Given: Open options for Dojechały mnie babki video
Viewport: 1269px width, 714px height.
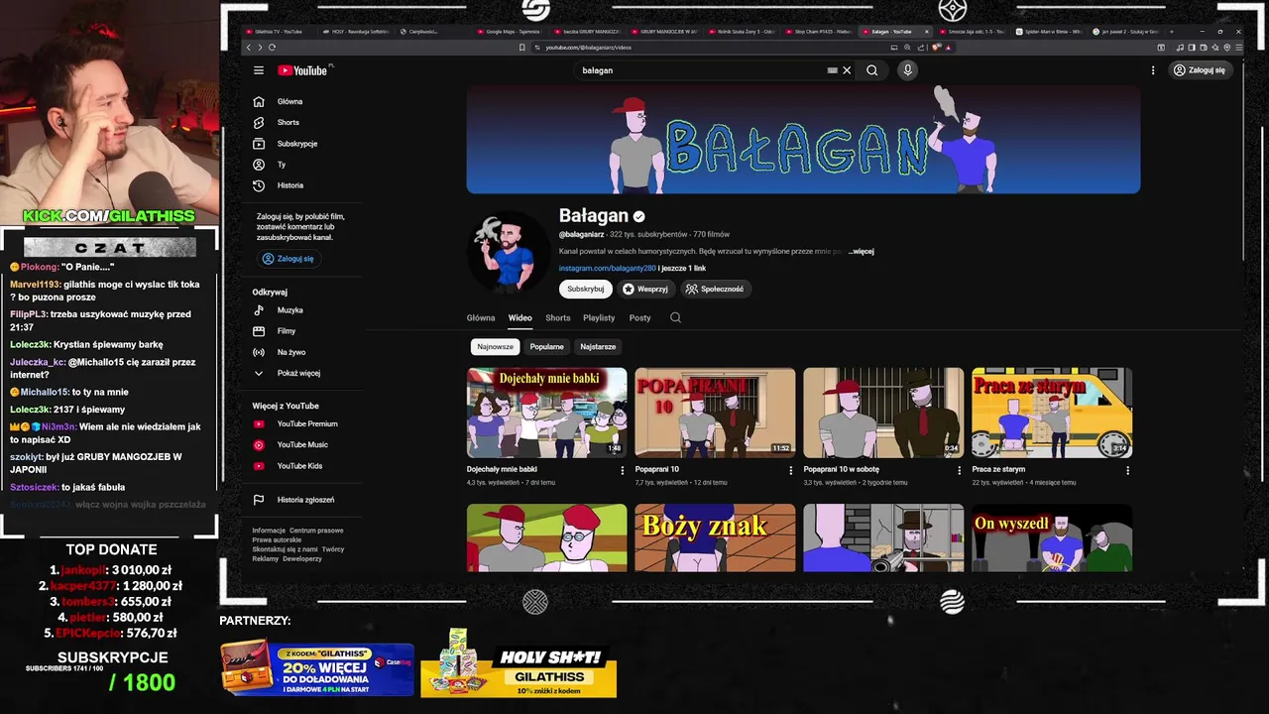Looking at the screenshot, I should click(x=623, y=470).
